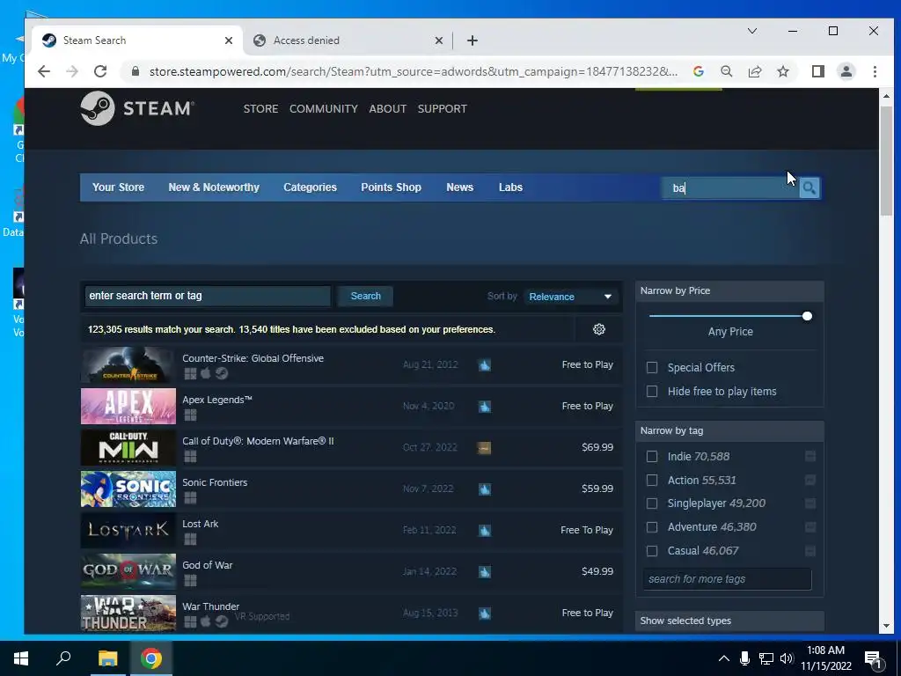Click the store search box containing 'ba'

(x=729, y=188)
